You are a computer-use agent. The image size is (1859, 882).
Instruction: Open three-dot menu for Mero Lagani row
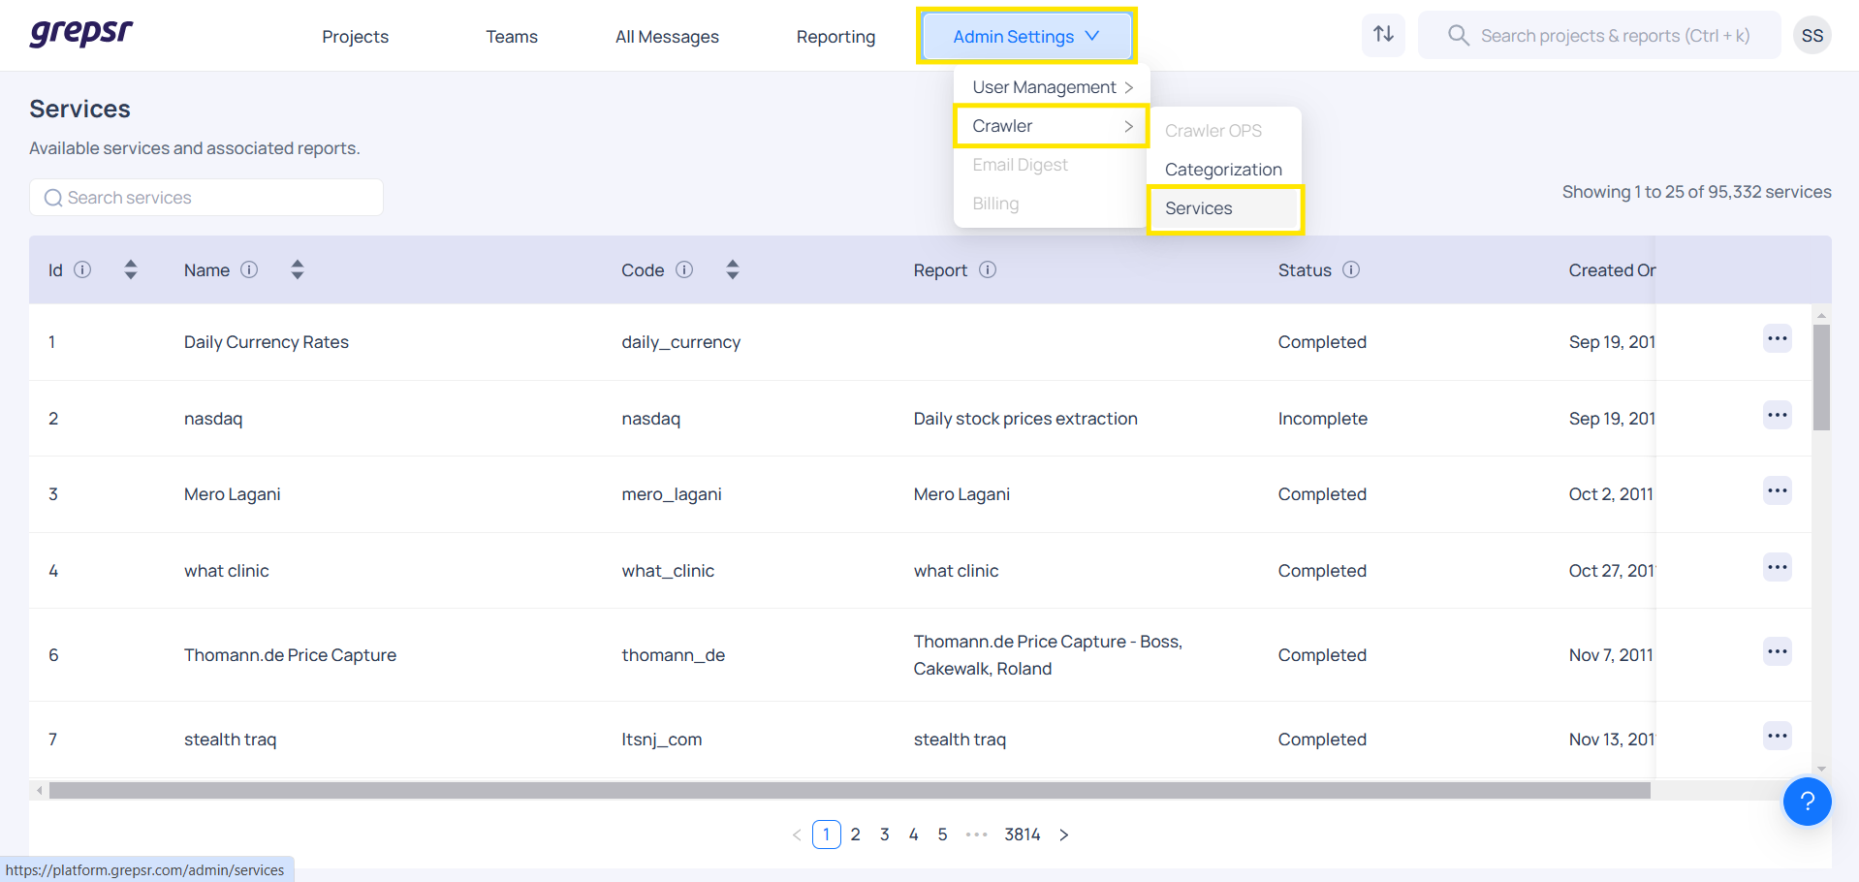1777,491
